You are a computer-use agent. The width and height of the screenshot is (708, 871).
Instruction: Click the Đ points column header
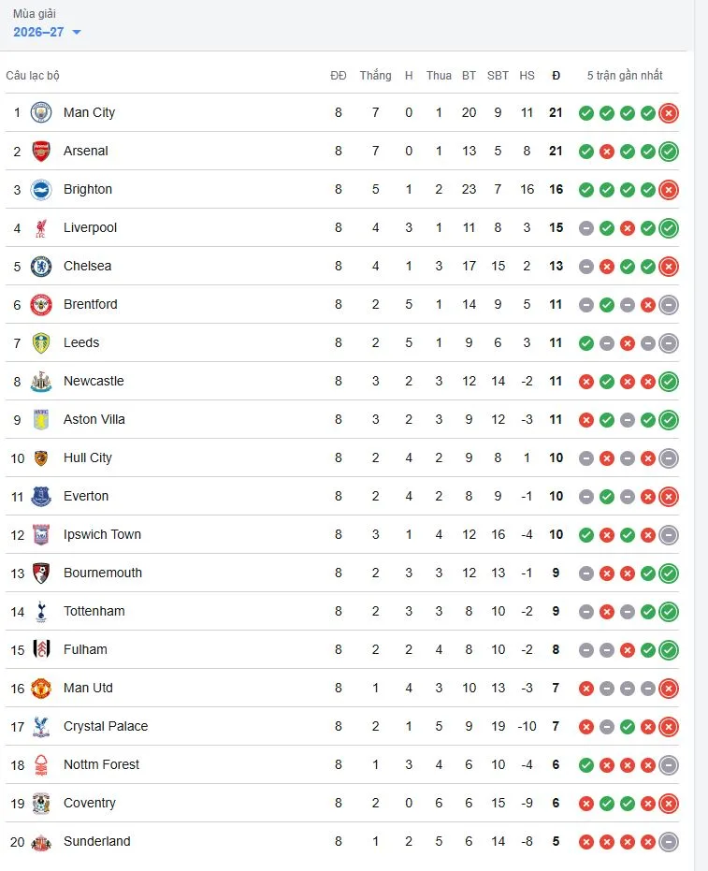point(556,76)
